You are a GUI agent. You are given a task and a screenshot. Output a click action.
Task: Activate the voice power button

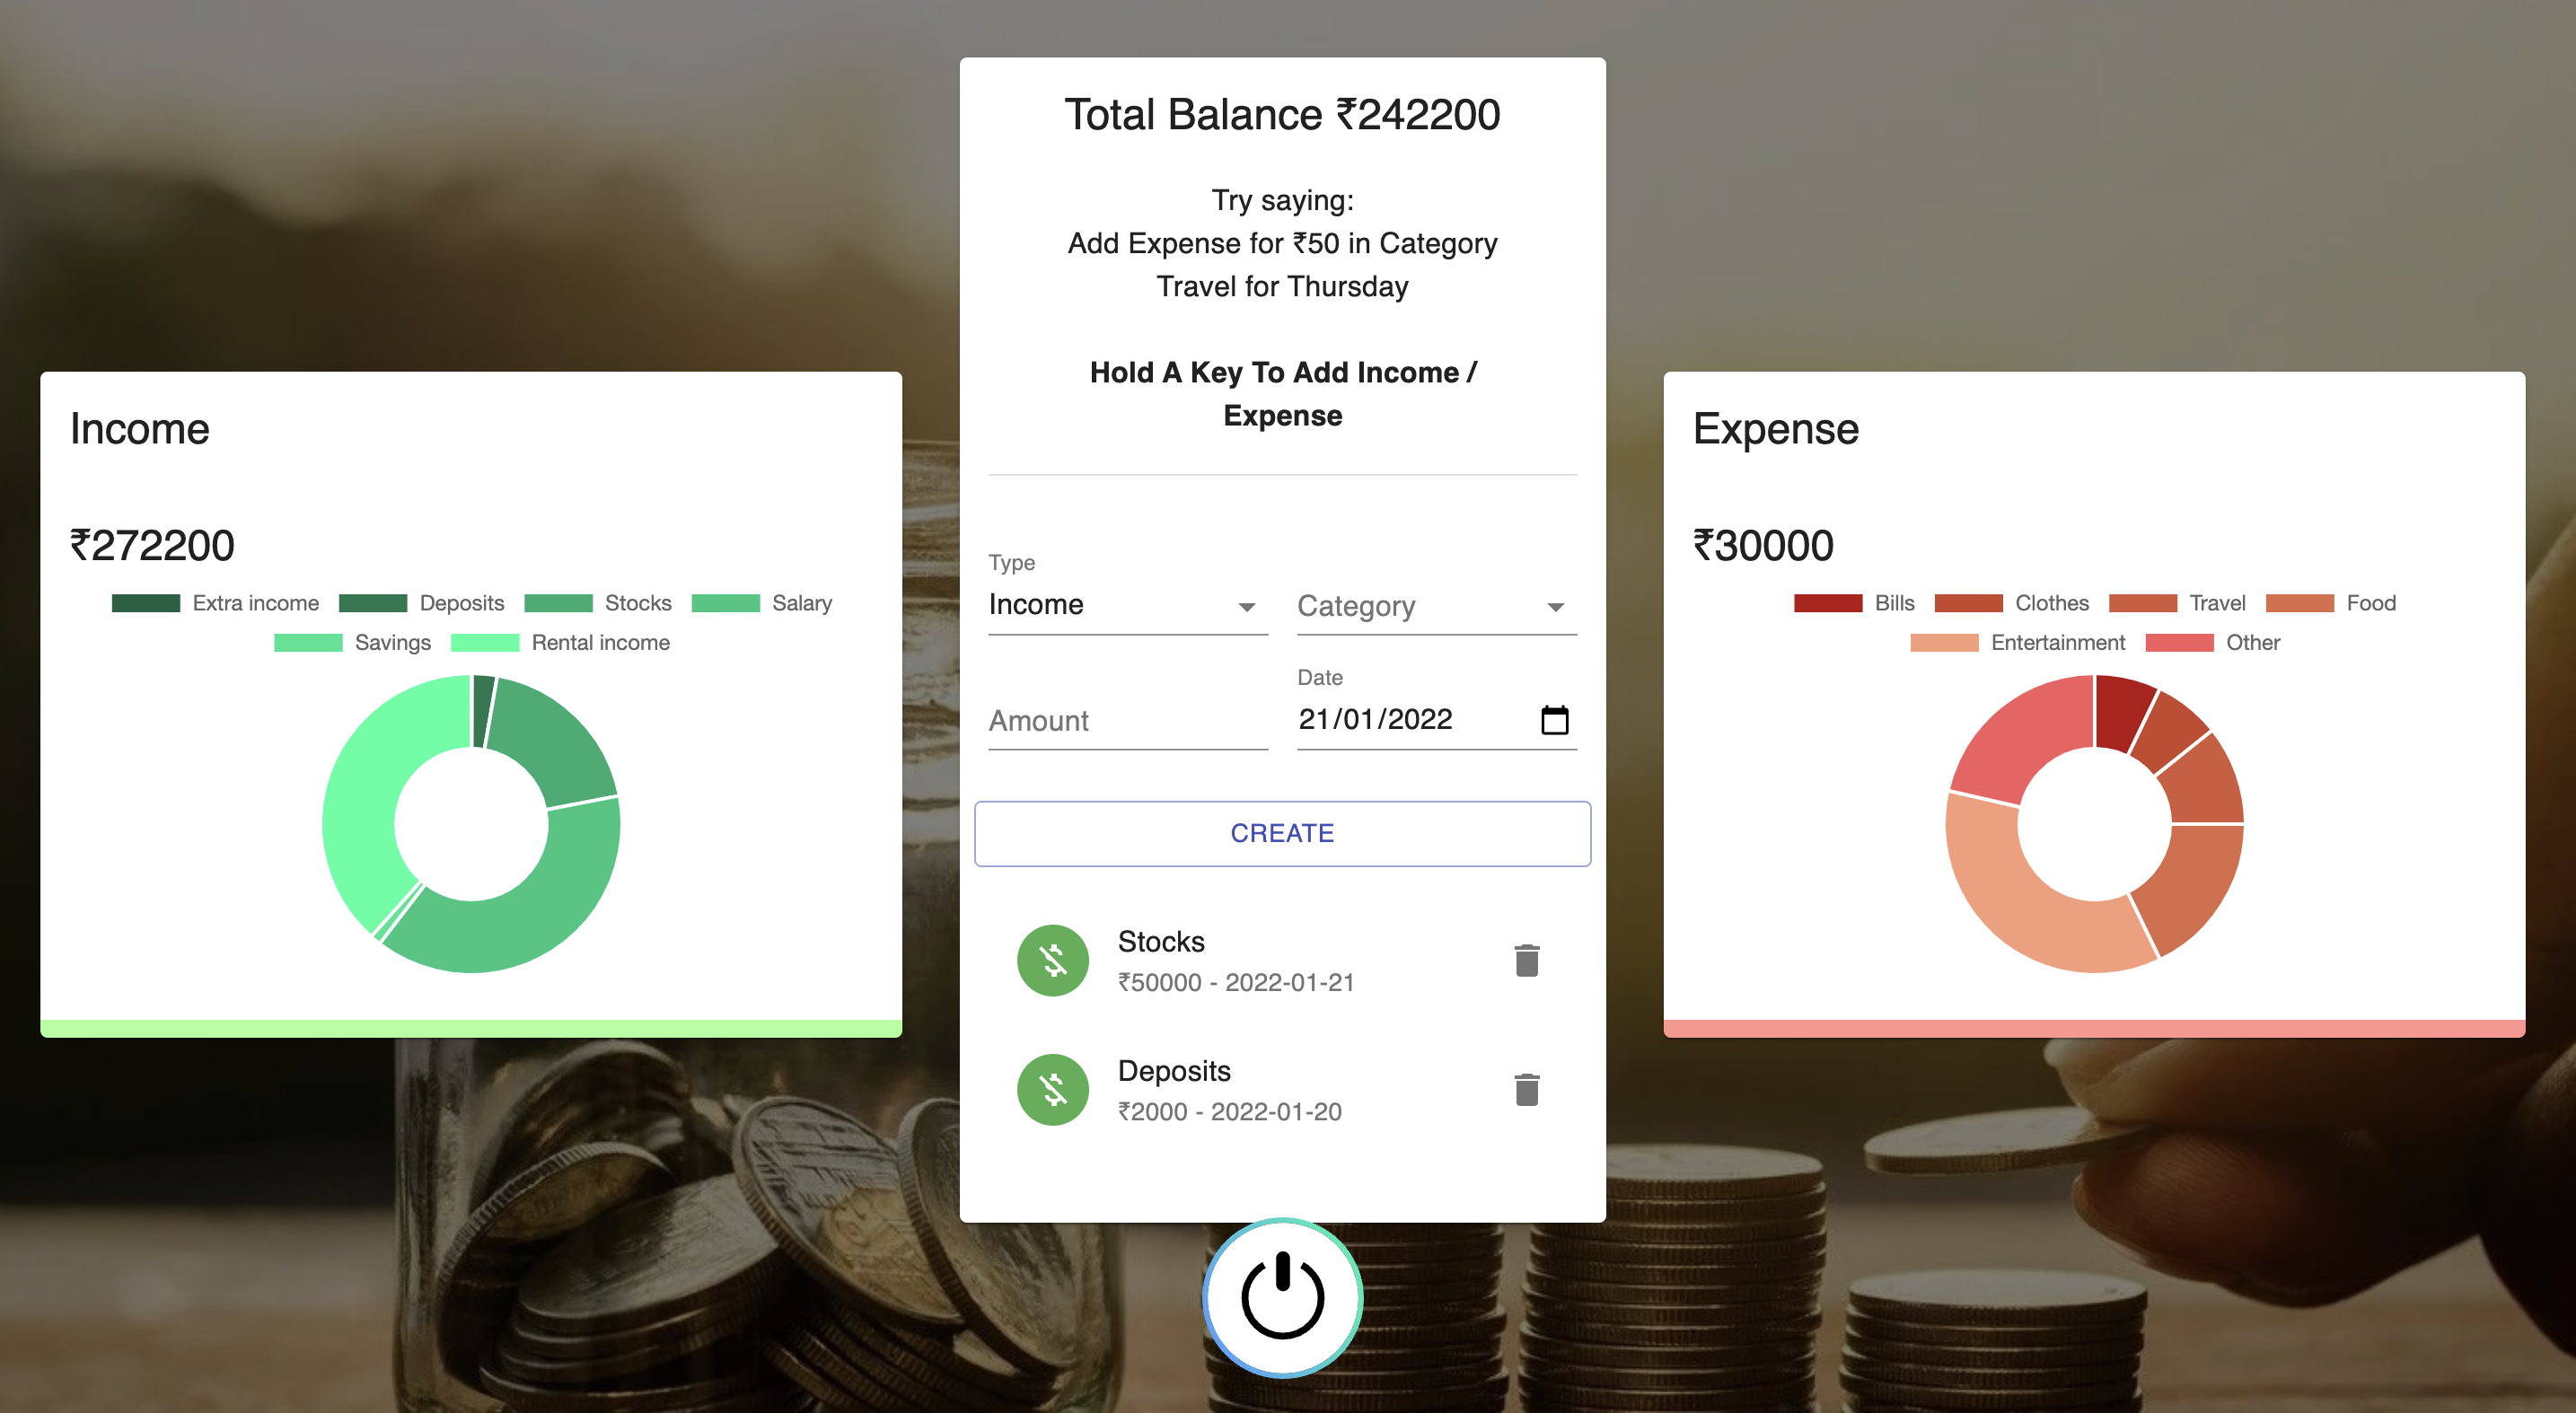[1282, 1297]
